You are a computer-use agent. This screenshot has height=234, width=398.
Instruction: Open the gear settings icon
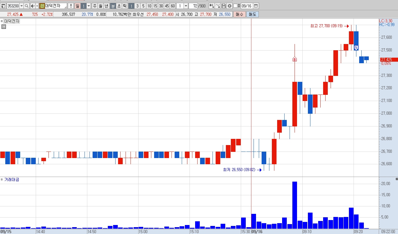coord(230,6)
